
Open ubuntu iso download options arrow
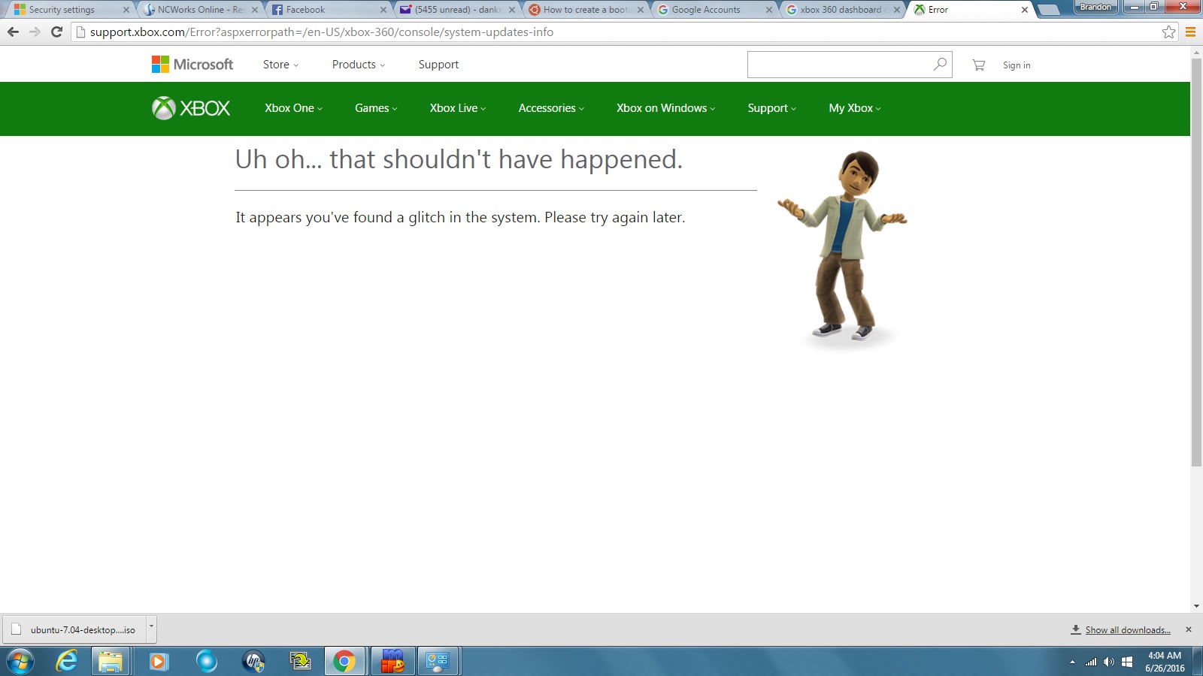tap(151, 629)
